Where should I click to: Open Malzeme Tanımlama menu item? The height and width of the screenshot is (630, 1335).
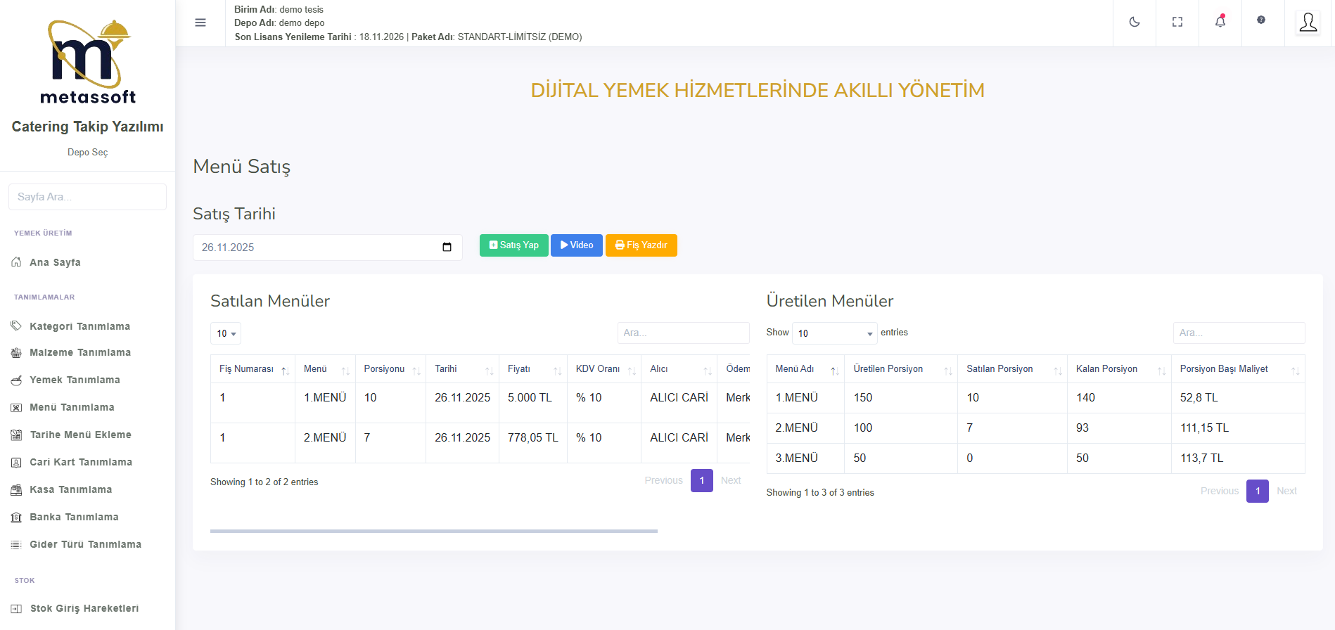(x=80, y=352)
